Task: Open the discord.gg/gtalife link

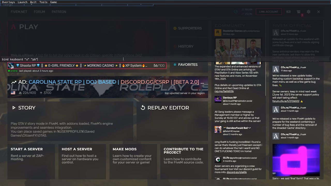Action: pyautogui.click(x=237, y=172)
